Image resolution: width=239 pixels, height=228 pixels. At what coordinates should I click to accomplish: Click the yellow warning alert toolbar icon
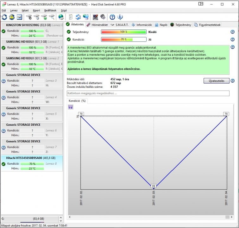[x=12, y=17]
